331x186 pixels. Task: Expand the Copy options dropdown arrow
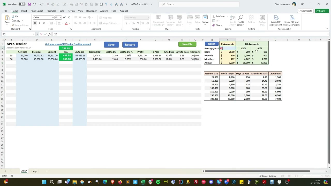[22, 21]
